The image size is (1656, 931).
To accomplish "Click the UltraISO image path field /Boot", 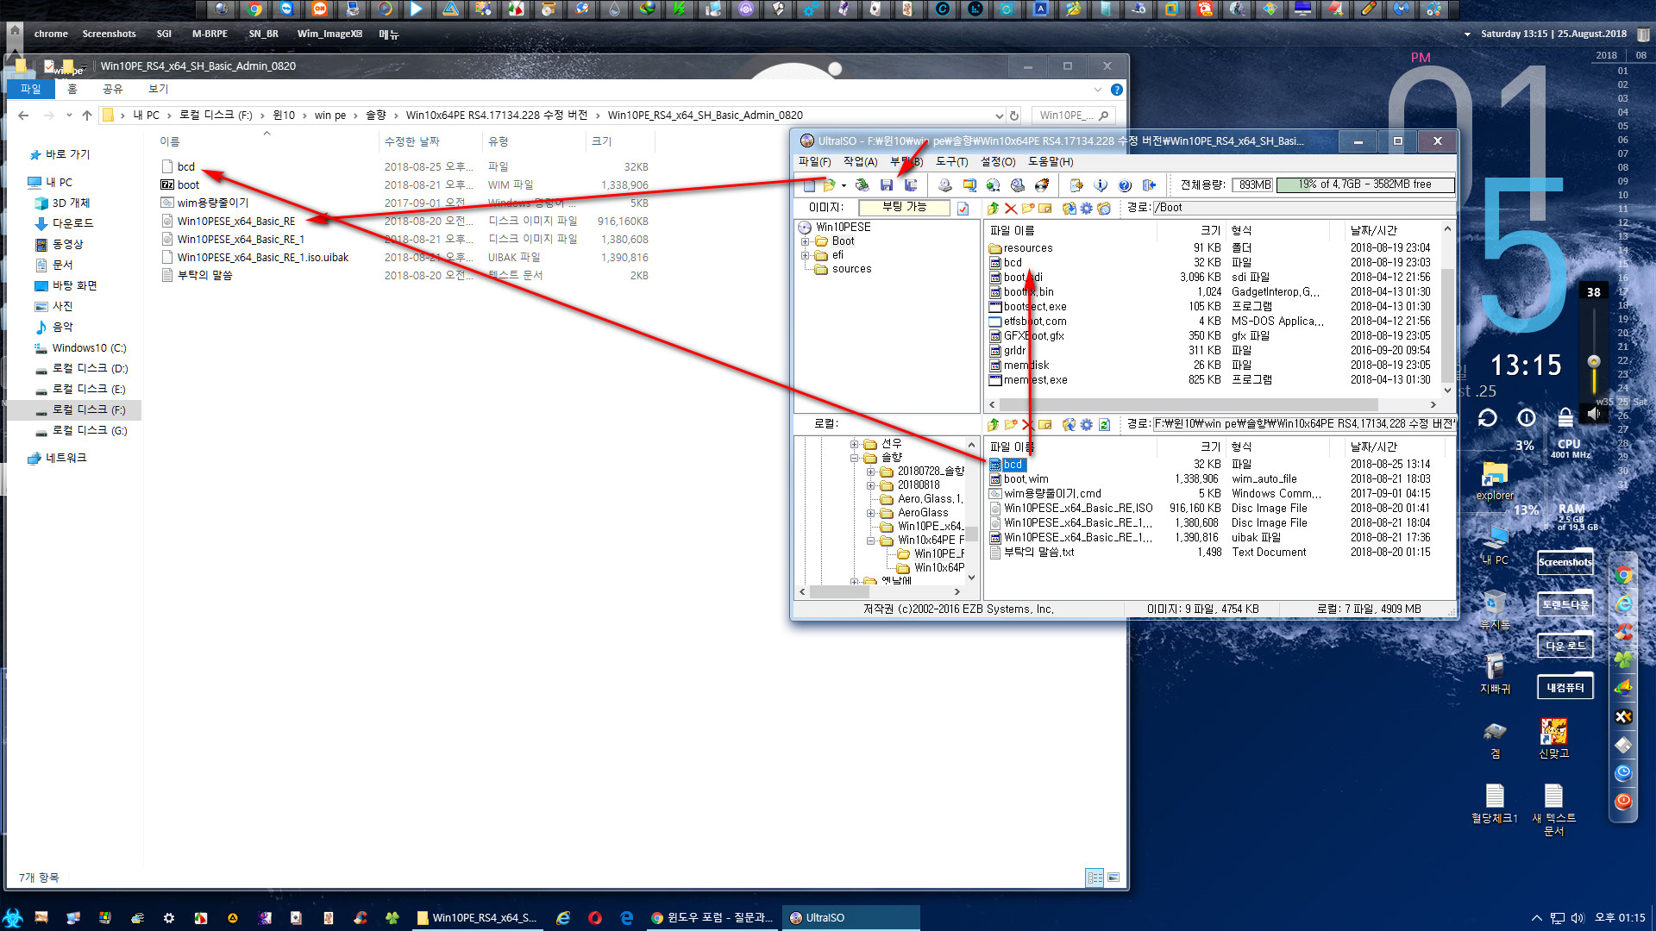I will [1302, 208].
